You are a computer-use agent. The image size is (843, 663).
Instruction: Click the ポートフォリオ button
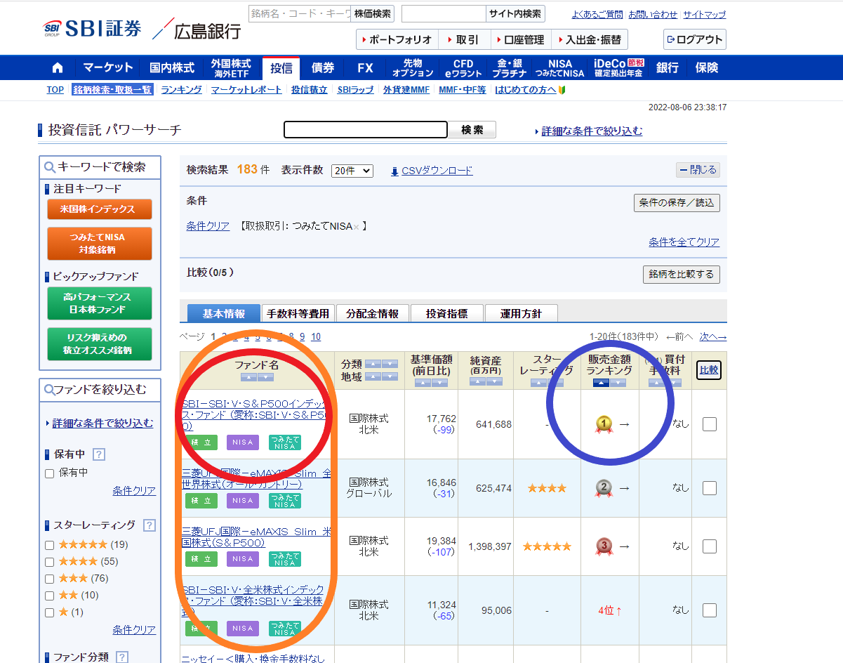point(397,39)
